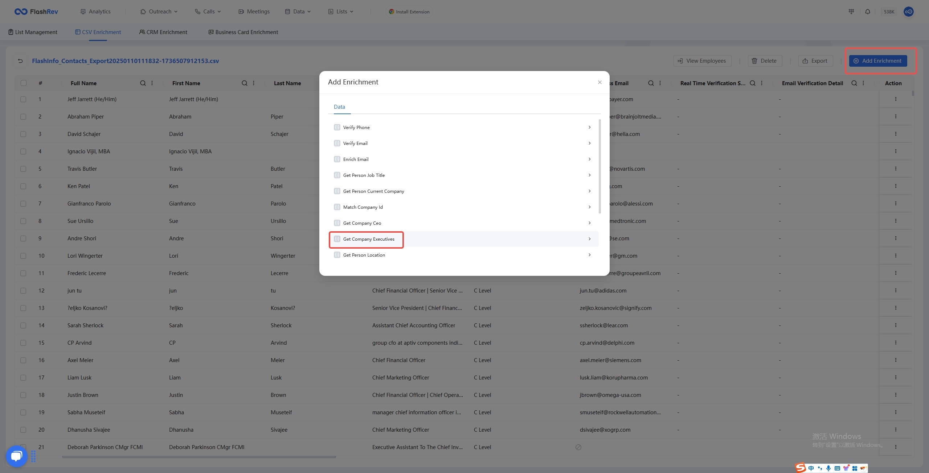Viewport: 929px width, 473px height.
Task: Search the Email Verification Detail column
Action: (854, 83)
